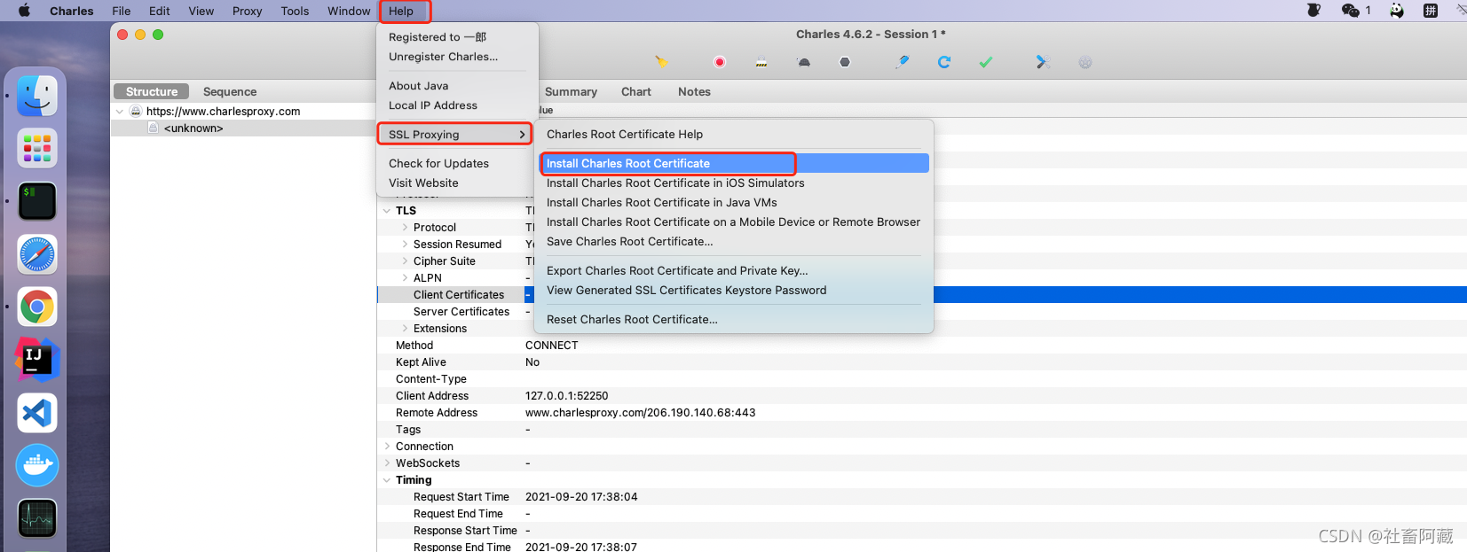Collapse the TLS section
Screen dimensions: 1467x552
(387, 211)
